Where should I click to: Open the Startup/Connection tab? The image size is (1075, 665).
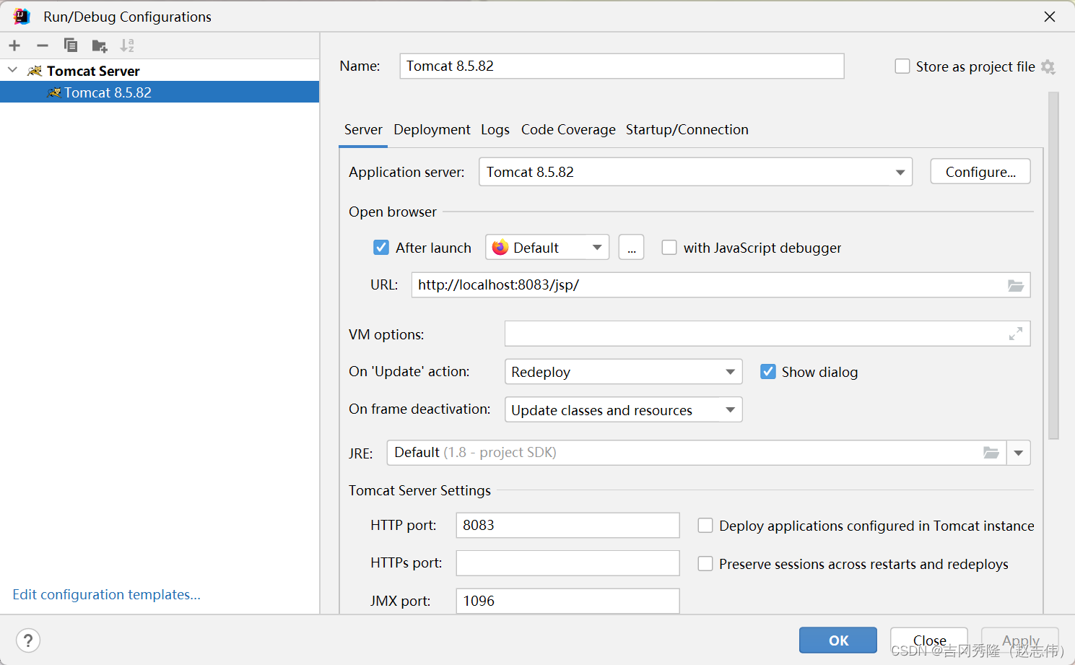tap(687, 130)
